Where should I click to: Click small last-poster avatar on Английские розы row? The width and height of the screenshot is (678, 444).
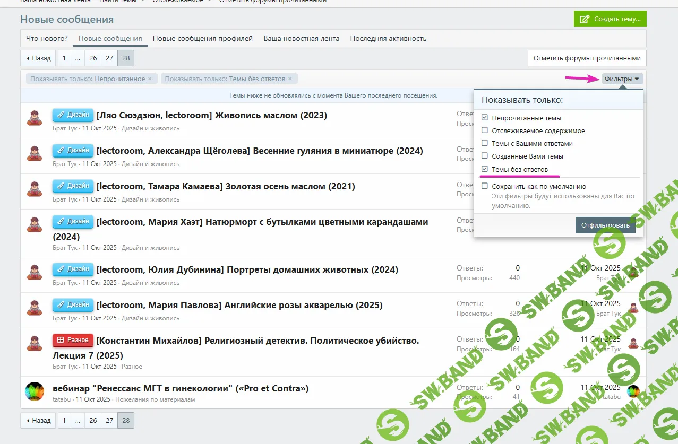tap(632, 308)
